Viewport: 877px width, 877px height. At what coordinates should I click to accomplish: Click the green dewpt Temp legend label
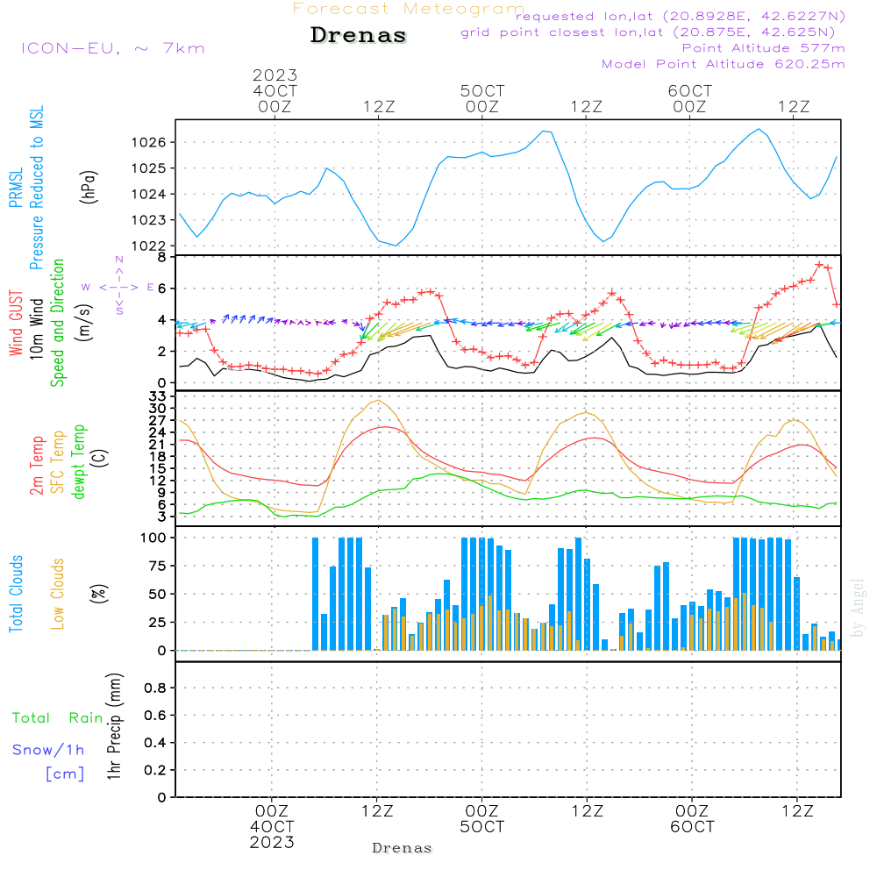click(x=79, y=461)
